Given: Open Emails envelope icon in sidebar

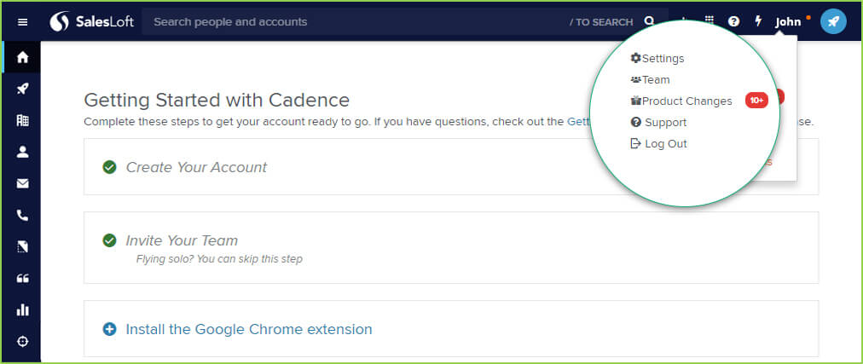Looking at the screenshot, I should (22, 183).
